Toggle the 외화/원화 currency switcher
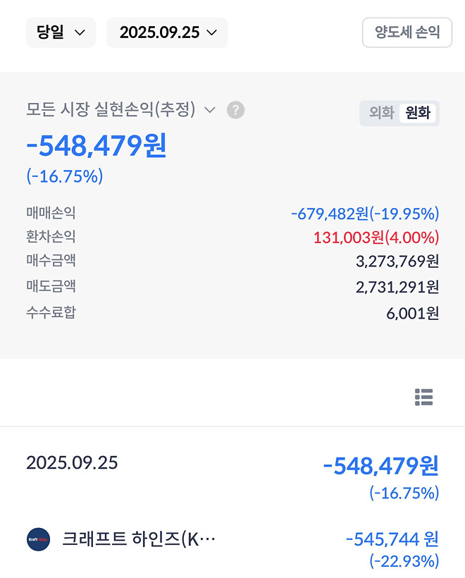 click(399, 113)
